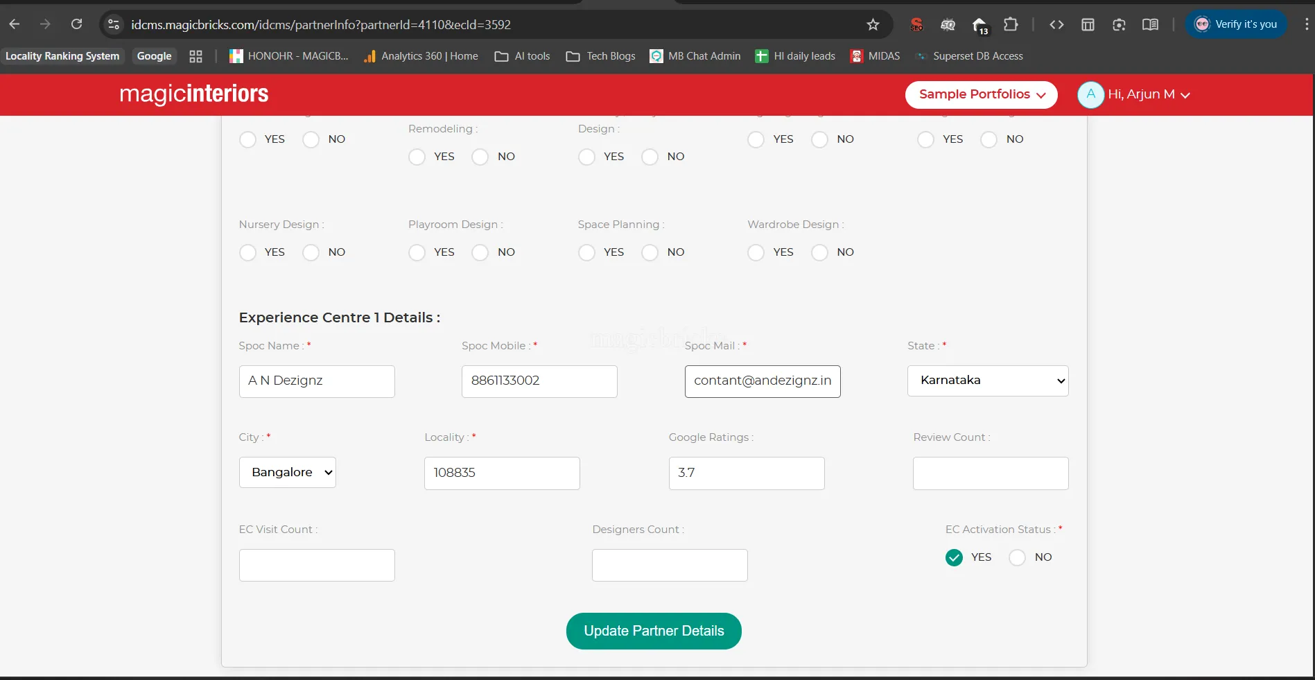Open the reading mode book icon
The width and height of the screenshot is (1315, 680).
pyautogui.click(x=1150, y=25)
